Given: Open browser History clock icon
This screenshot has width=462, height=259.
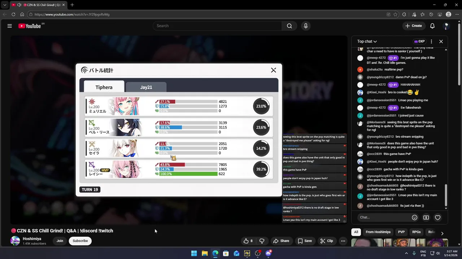Looking at the screenshot, I should pos(431,14).
